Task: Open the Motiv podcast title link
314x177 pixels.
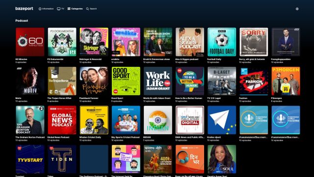Action: pos(18,98)
